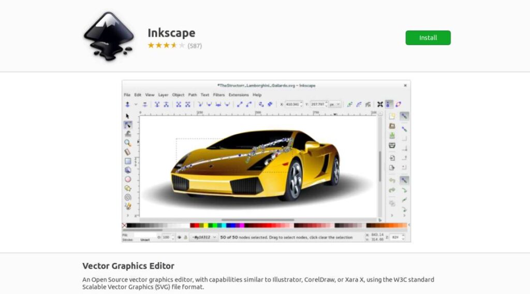Toggle show path outline

pos(398,105)
